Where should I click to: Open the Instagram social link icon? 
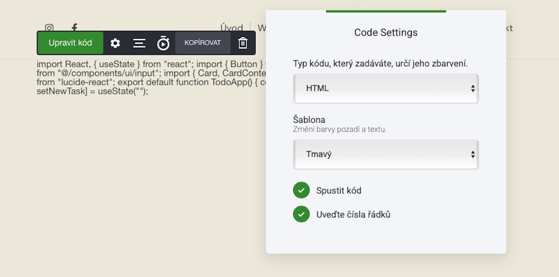pyautogui.click(x=49, y=28)
